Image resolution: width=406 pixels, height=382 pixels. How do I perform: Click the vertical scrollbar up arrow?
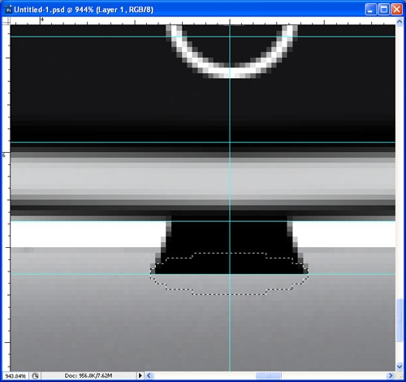coord(400,22)
